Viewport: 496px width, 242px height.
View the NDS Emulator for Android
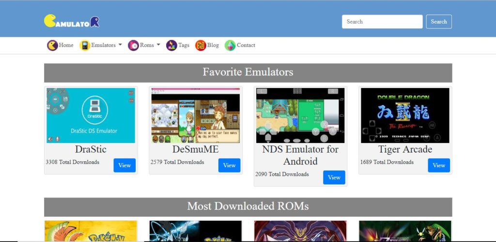click(334, 177)
